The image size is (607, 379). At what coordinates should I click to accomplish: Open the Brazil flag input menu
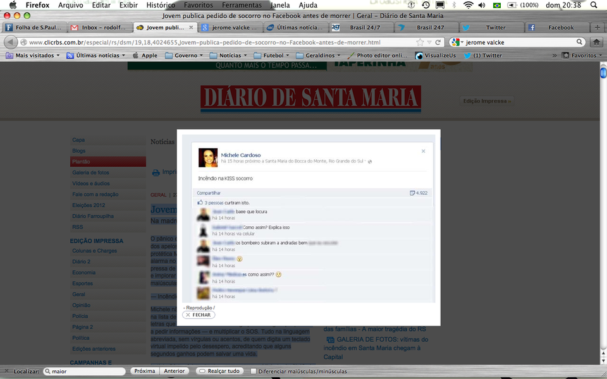(x=497, y=5)
